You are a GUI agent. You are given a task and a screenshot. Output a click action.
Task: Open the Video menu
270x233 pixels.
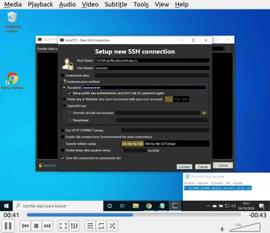pos(90,4)
